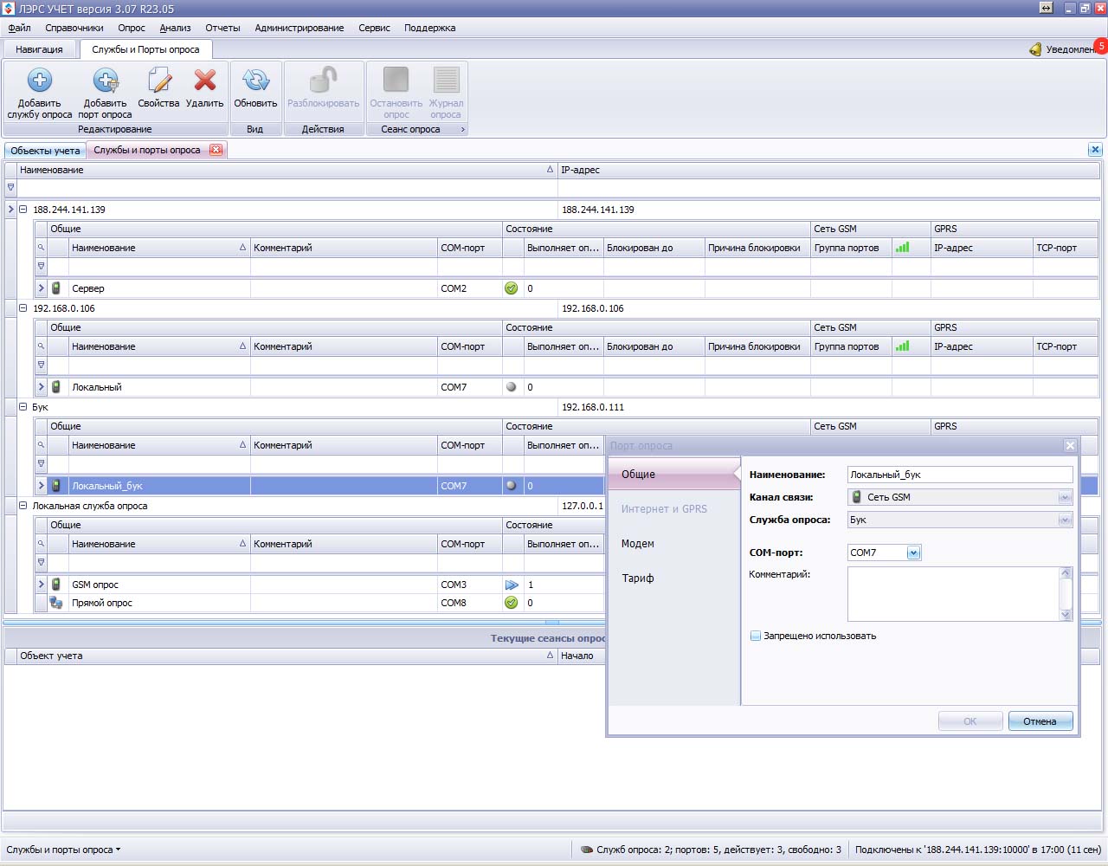Open the Поддержка menu
Viewport: 1108px width, 866px height.
tap(429, 28)
